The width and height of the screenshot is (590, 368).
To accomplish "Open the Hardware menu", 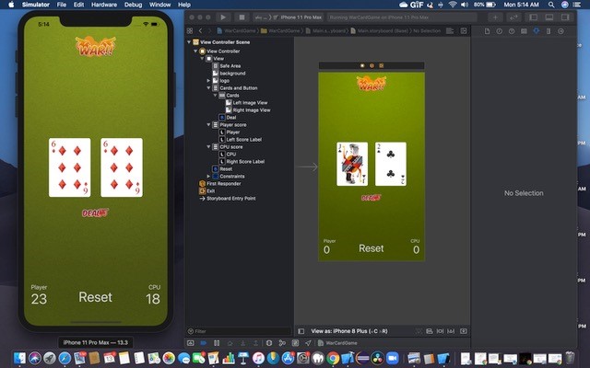I will [x=103, y=5].
